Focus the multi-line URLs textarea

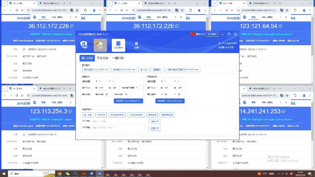[119, 129]
